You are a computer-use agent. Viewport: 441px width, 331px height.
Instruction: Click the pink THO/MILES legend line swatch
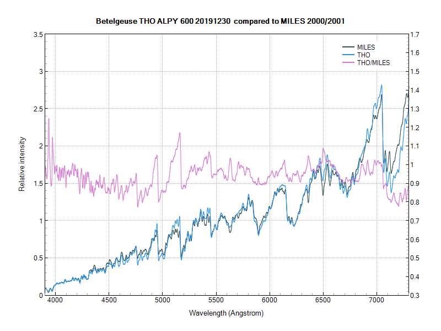click(348, 63)
